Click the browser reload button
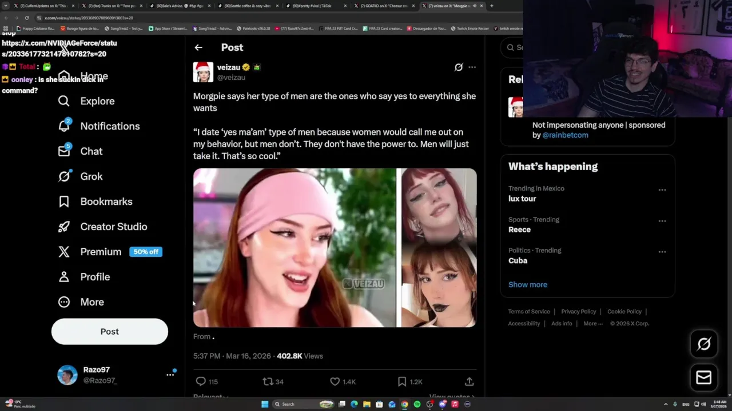Image resolution: width=732 pixels, height=411 pixels. [26, 18]
